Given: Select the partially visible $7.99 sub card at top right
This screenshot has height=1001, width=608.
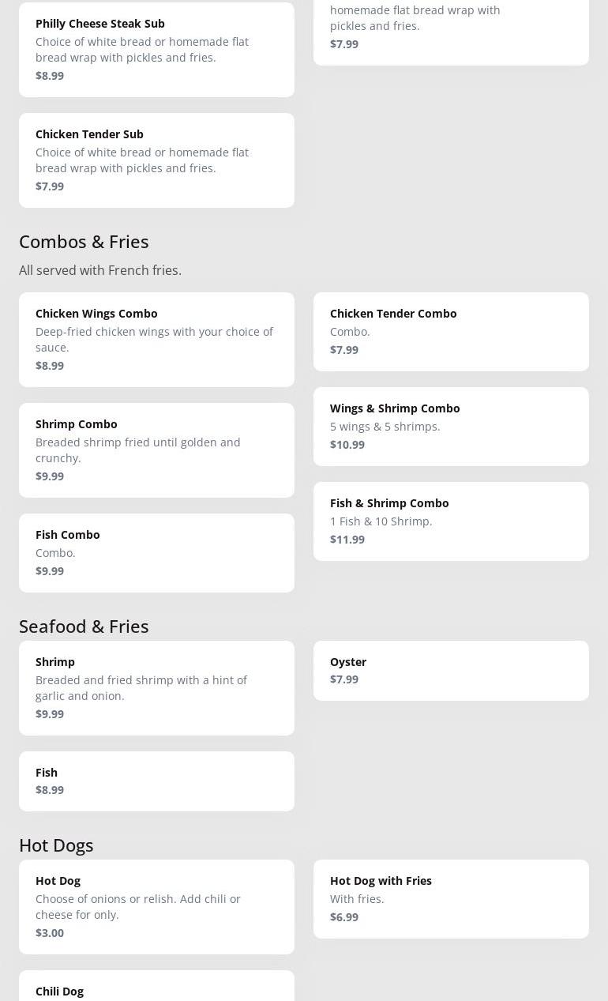Looking at the screenshot, I should 451,32.
